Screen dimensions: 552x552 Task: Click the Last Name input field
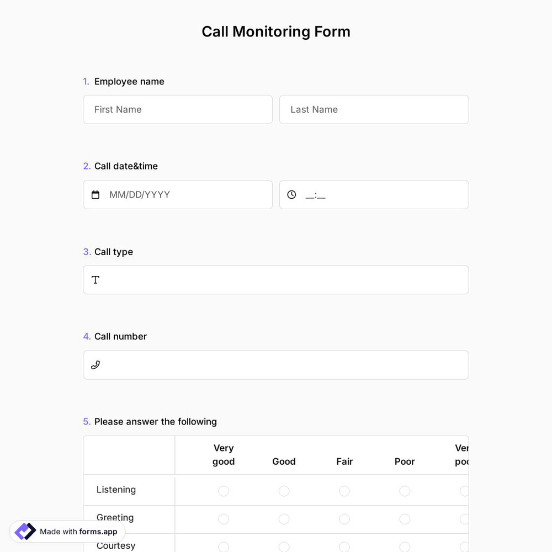pos(374,109)
